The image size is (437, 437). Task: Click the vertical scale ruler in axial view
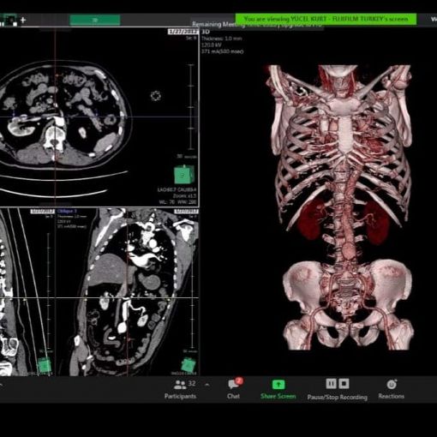pyautogui.click(x=191, y=107)
